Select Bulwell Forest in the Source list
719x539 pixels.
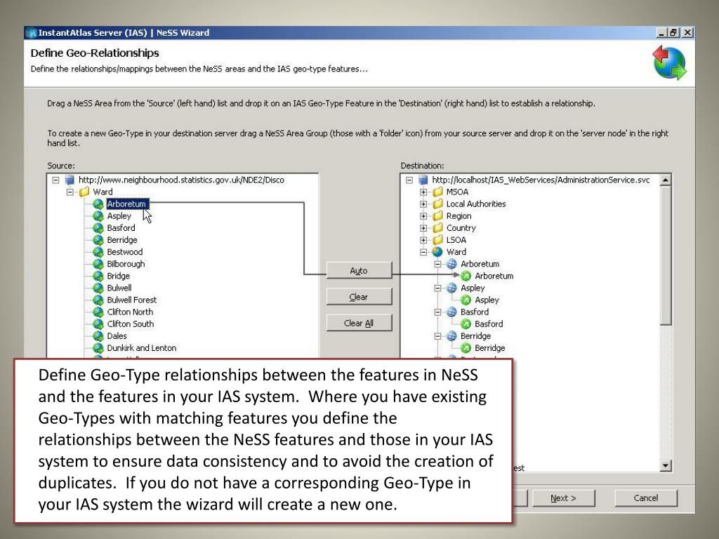pos(131,300)
